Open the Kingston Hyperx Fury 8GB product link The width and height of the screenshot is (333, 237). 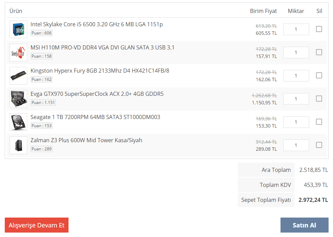(100, 71)
